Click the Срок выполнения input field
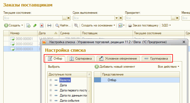The image size is (190, 103). tap(94, 18)
